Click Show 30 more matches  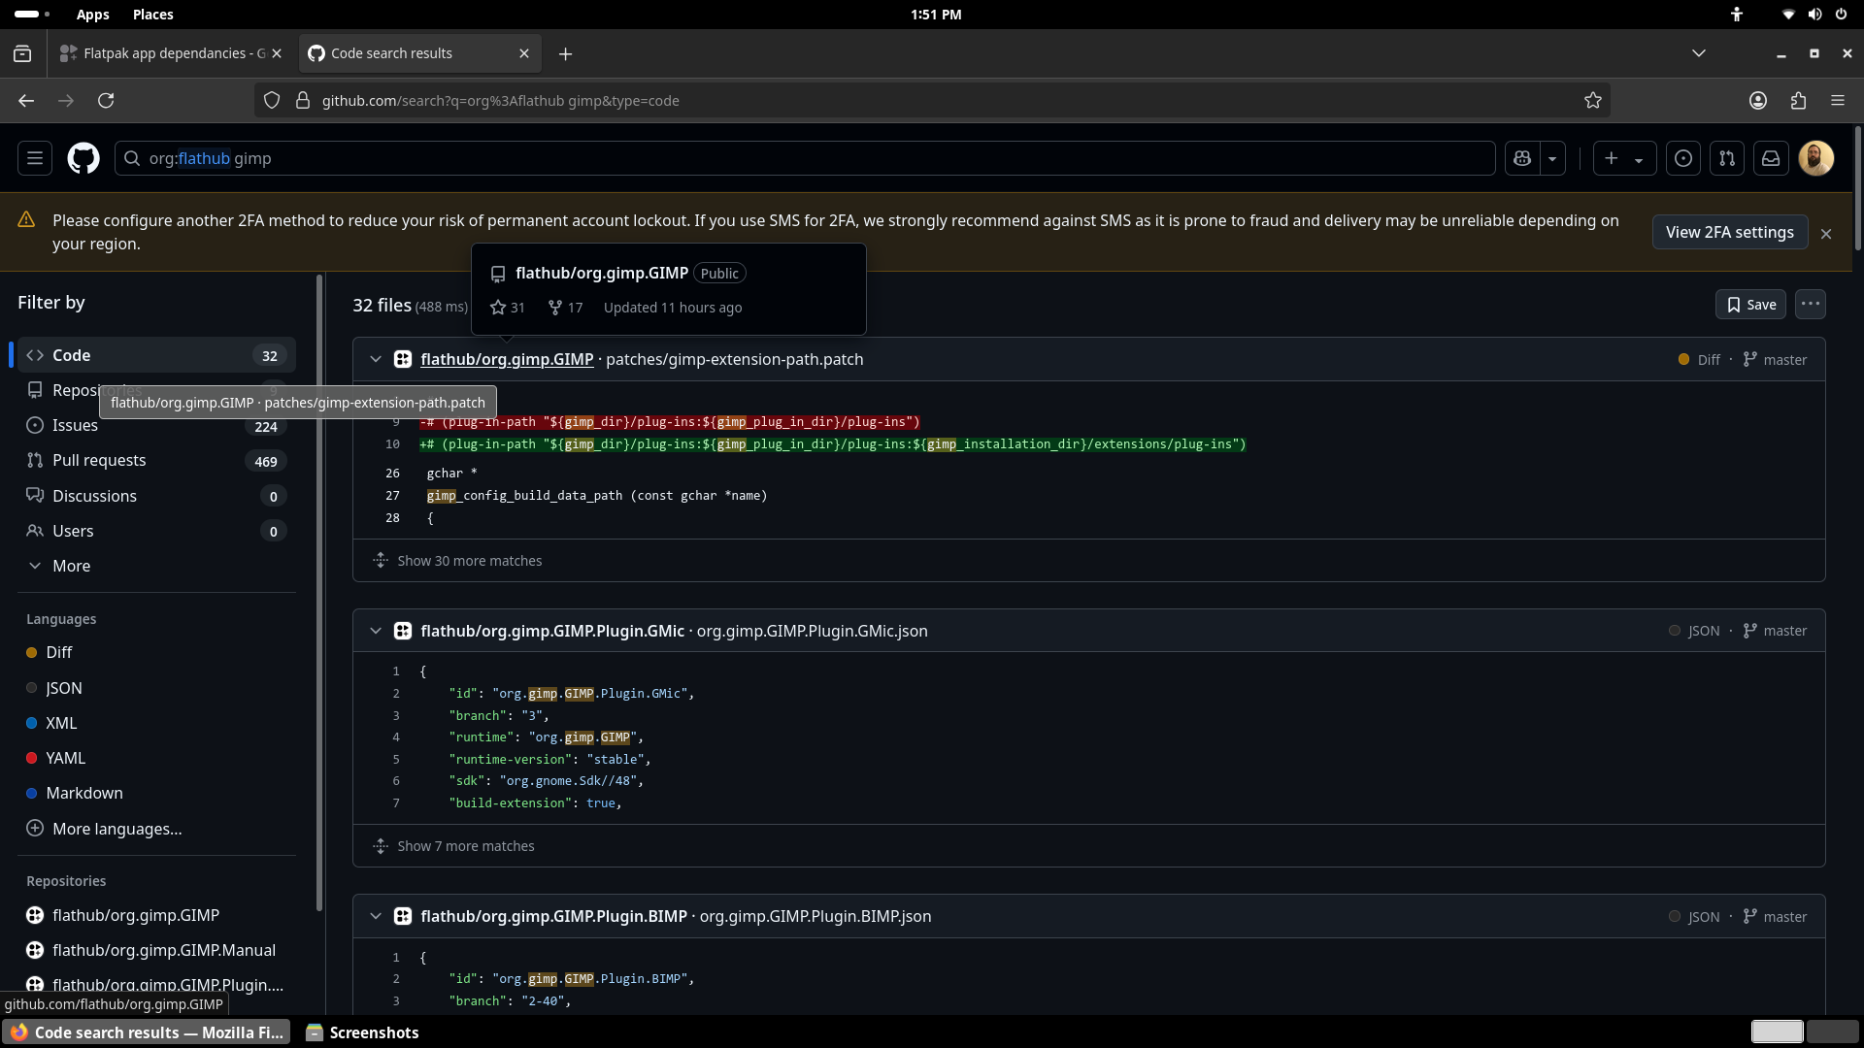click(x=469, y=561)
